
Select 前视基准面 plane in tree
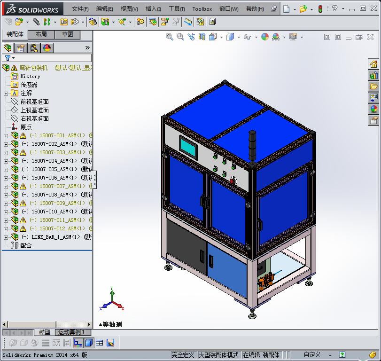(x=34, y=102)
